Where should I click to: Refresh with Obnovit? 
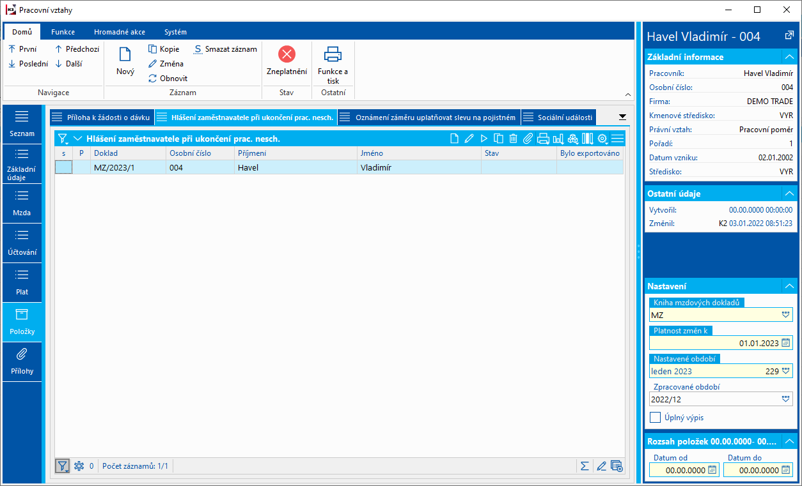tap(168, 79)
